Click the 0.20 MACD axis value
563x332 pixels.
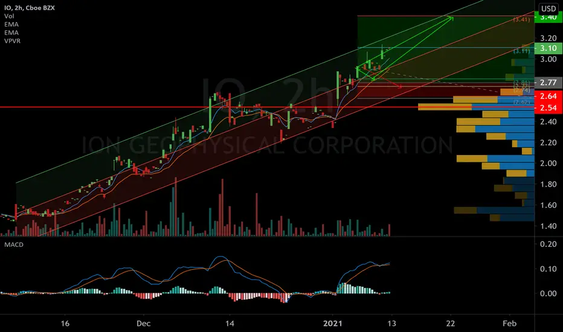point(549,244)
